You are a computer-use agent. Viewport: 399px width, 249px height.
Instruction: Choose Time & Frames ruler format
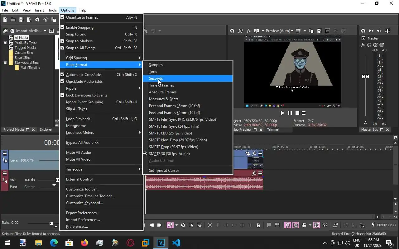(x=188, y=85)
